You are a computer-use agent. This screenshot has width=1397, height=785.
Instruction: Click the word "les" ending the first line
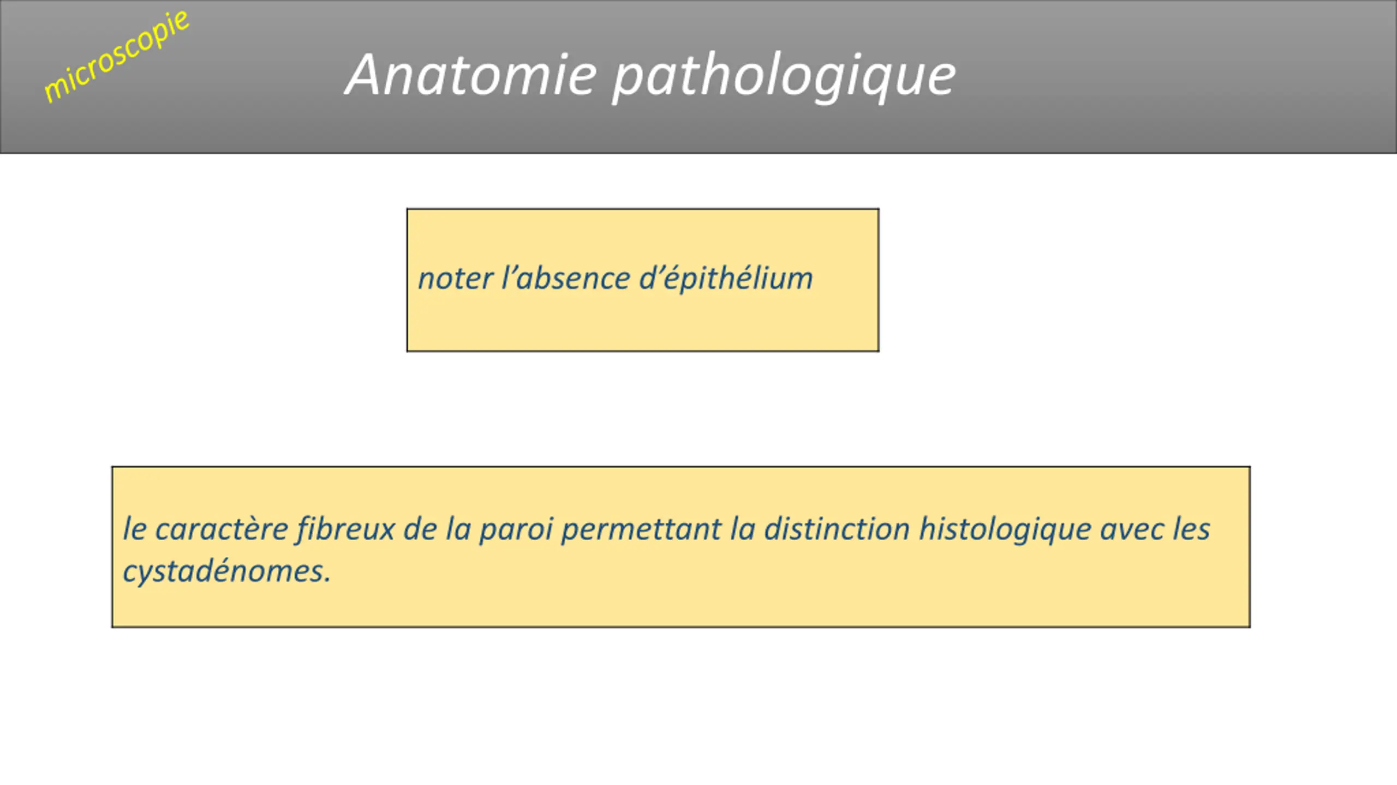click(1191, 529)
